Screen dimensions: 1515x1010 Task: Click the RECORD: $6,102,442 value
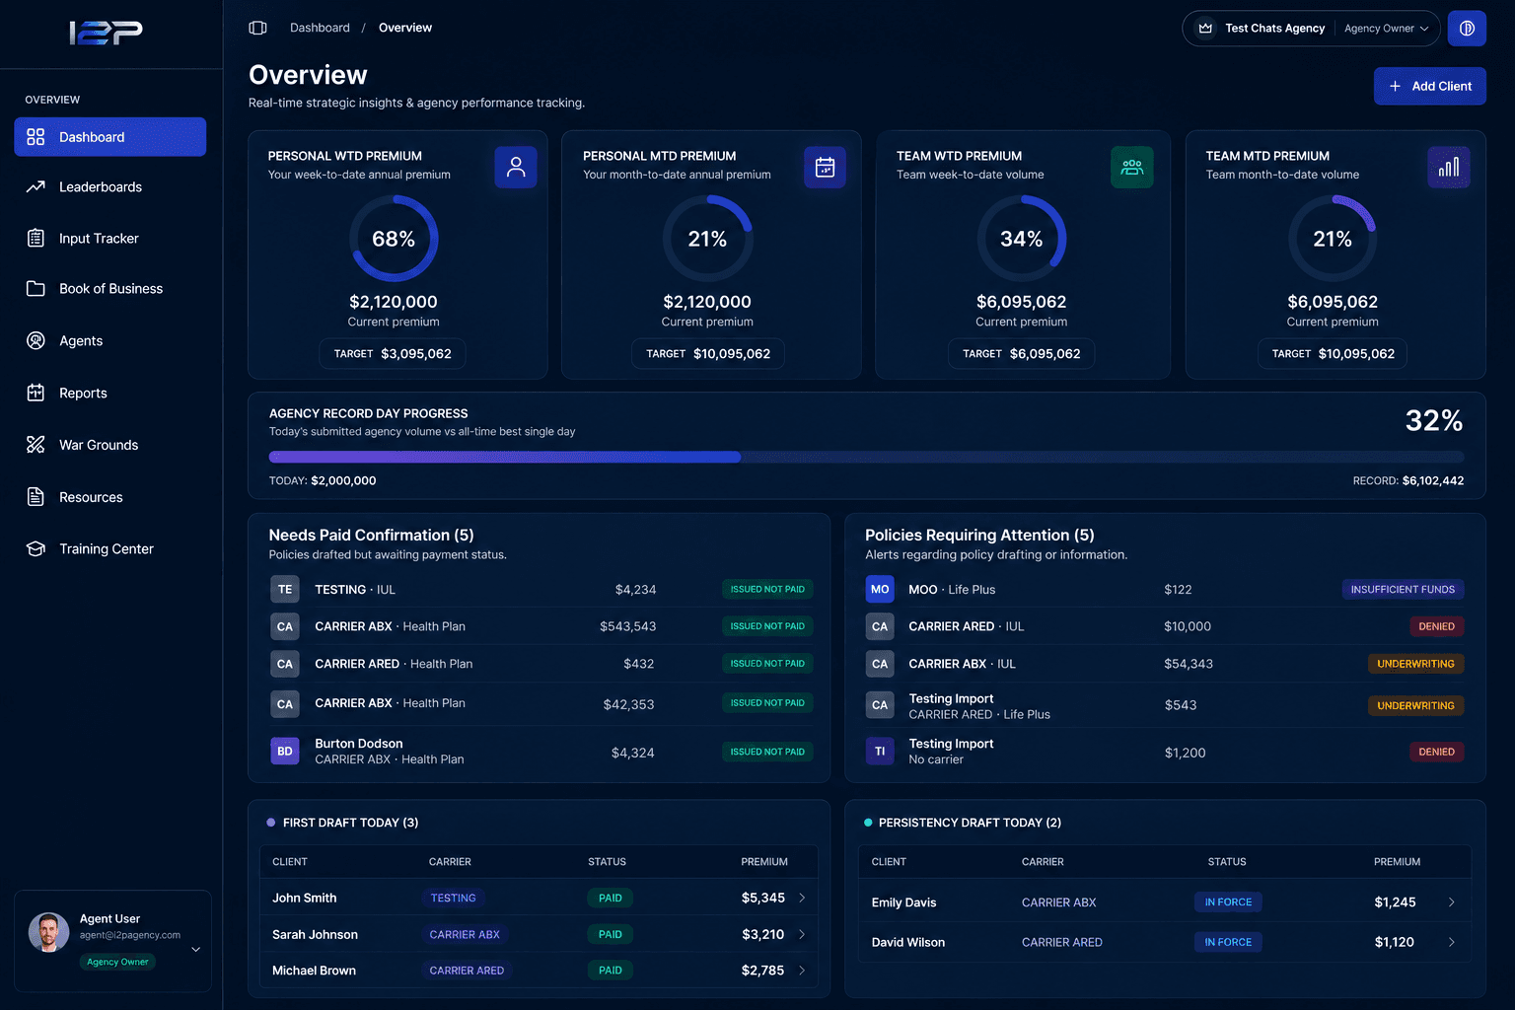(x=1408, y=481)
